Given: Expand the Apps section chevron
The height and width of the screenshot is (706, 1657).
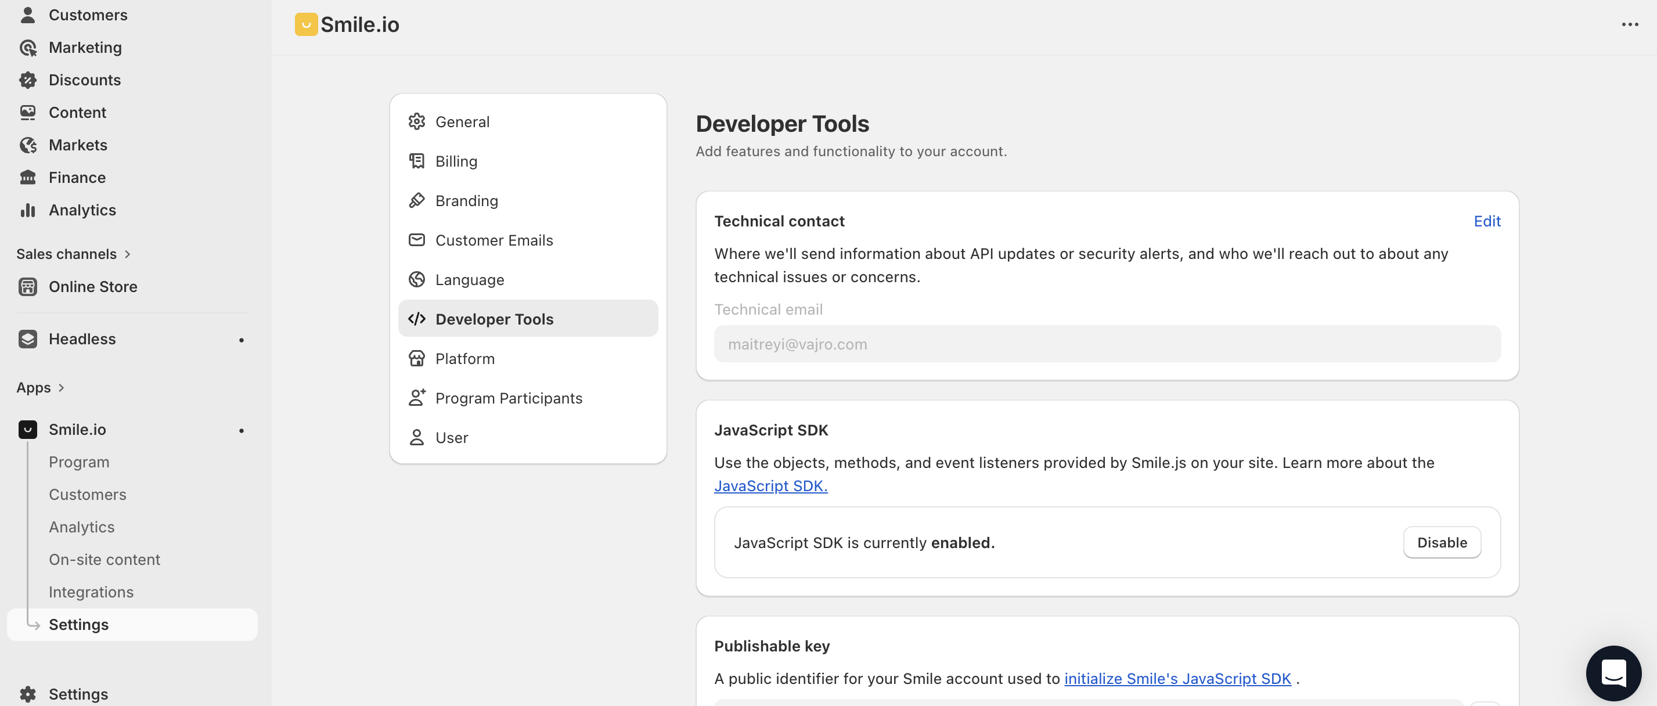Looking at the screenshot, I should 61,387.
